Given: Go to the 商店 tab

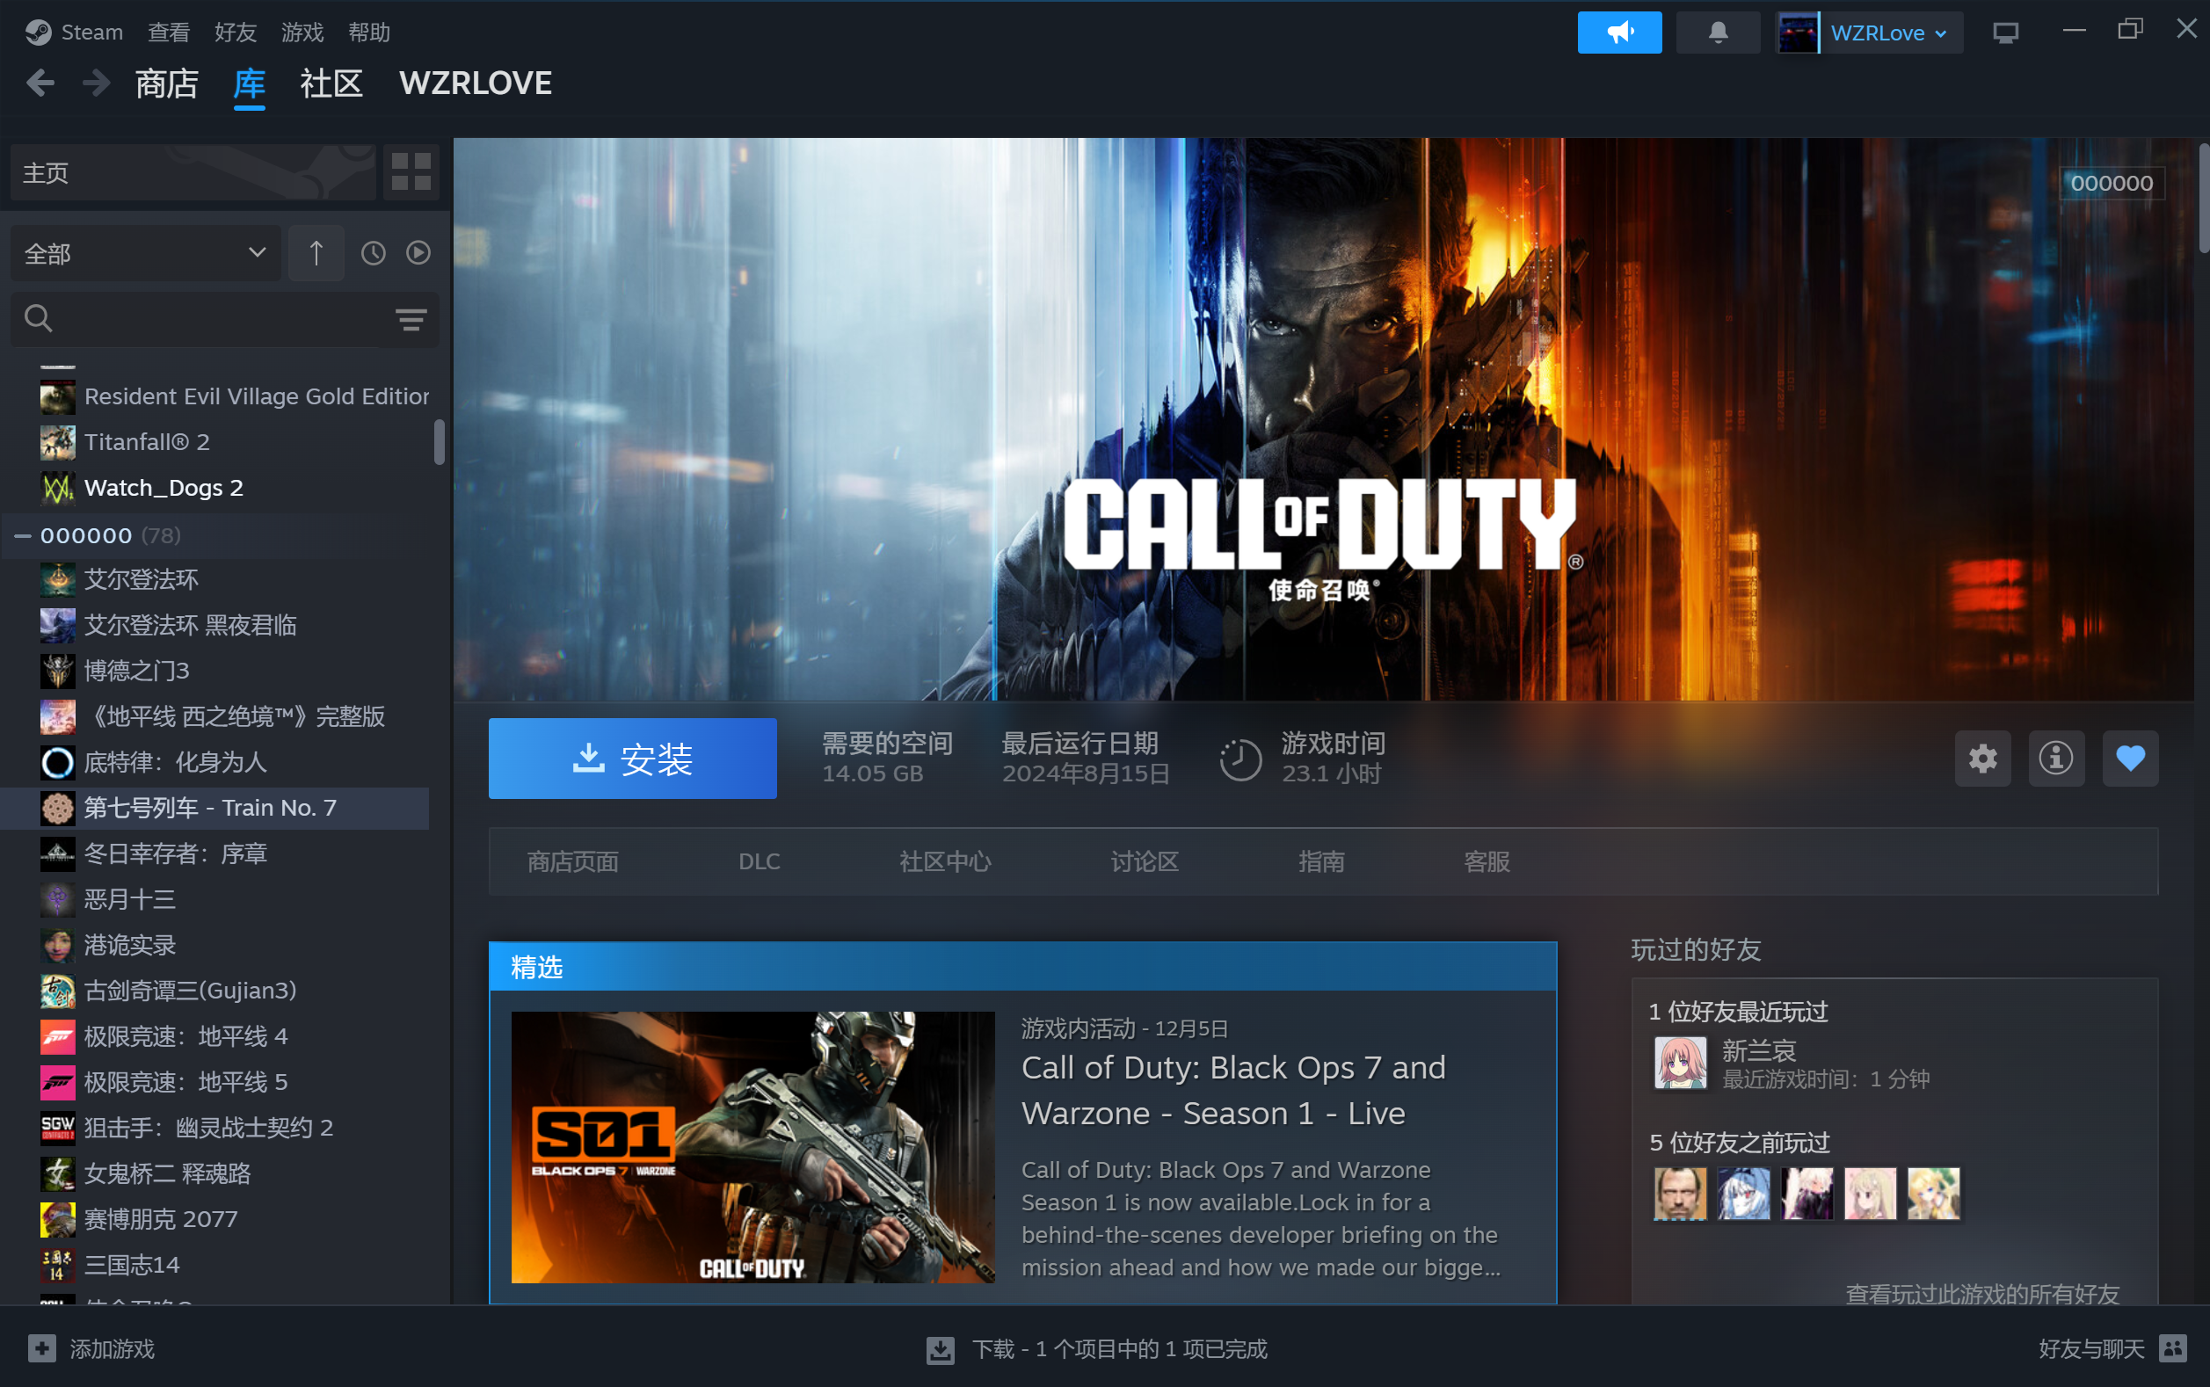Looking at the screenshot, I should (x=167, y=84).
